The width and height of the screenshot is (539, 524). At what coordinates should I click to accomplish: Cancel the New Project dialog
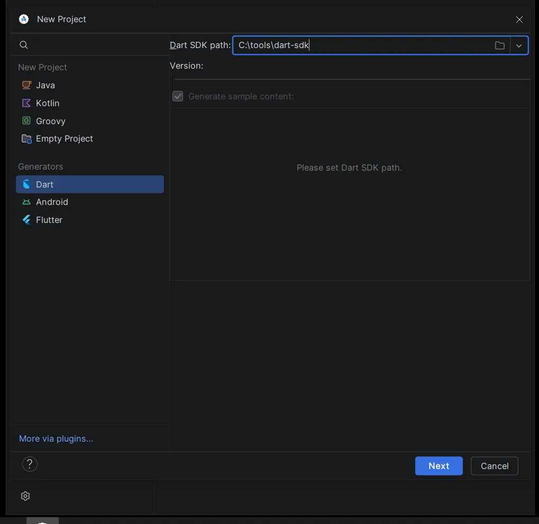495,466
